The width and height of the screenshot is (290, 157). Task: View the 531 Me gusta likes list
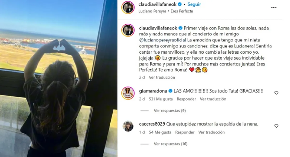click(161, 99)
